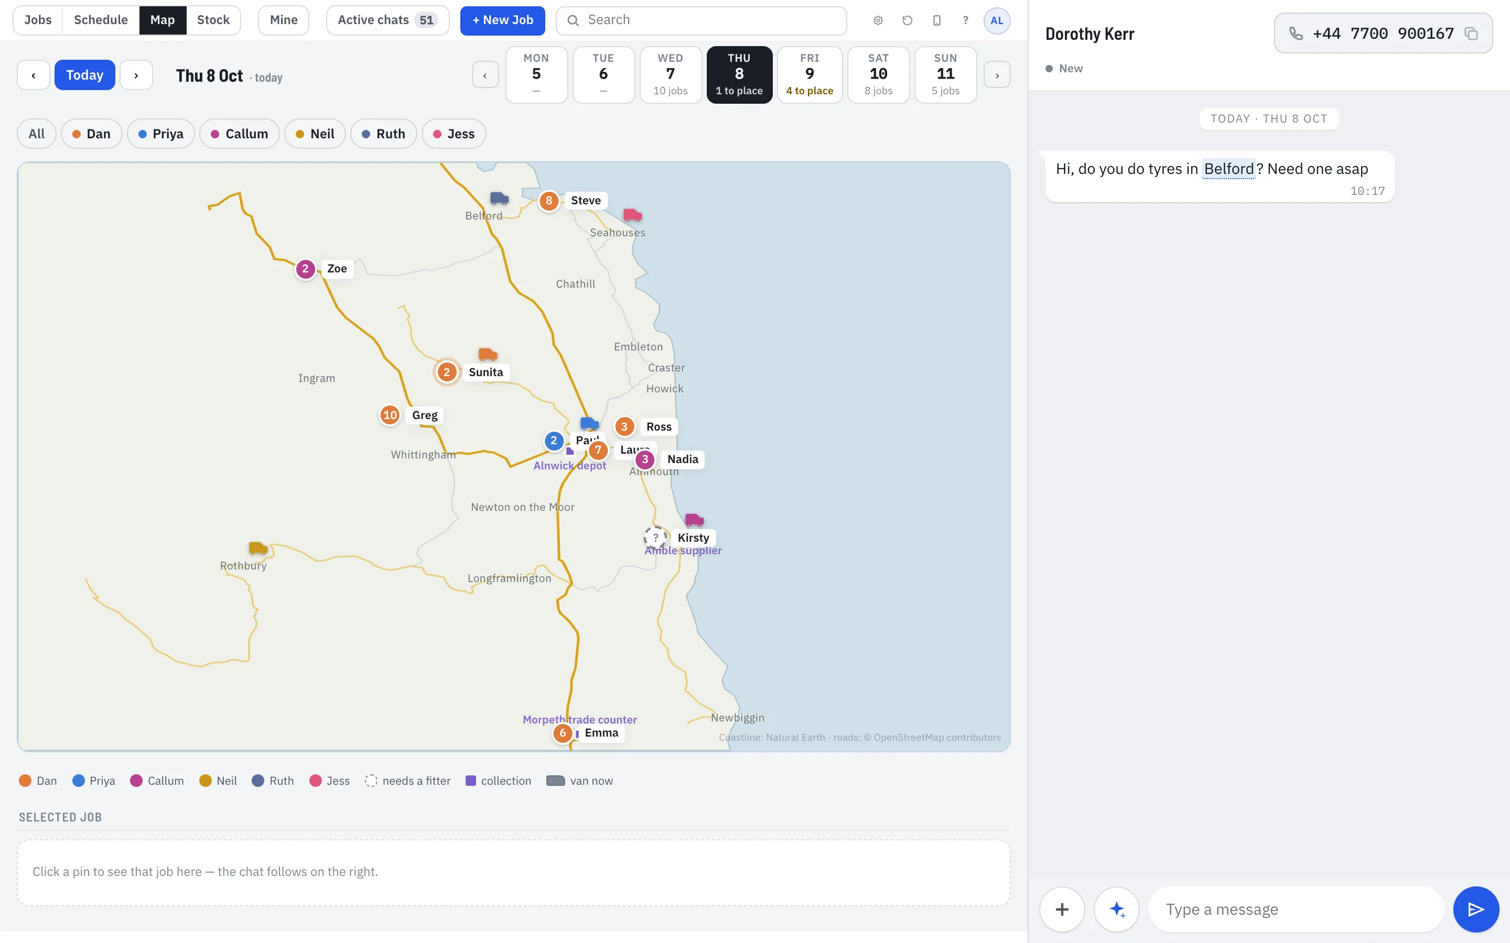Go to the previous day arrow beside Today
The image size is (1510, 943).
(x=34, y=75)
